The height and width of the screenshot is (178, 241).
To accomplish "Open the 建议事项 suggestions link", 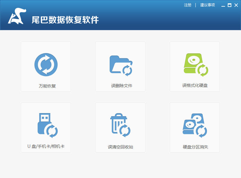I will 208,5.
